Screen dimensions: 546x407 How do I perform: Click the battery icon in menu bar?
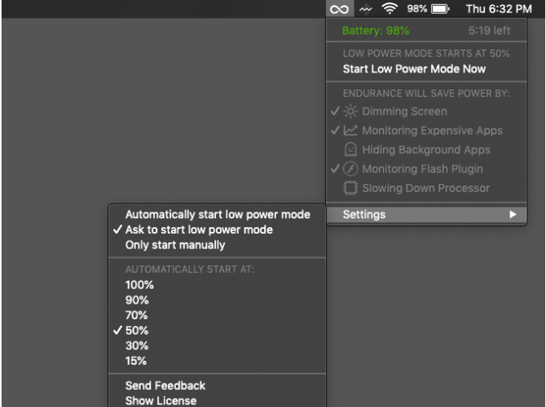tap(440, 9)
